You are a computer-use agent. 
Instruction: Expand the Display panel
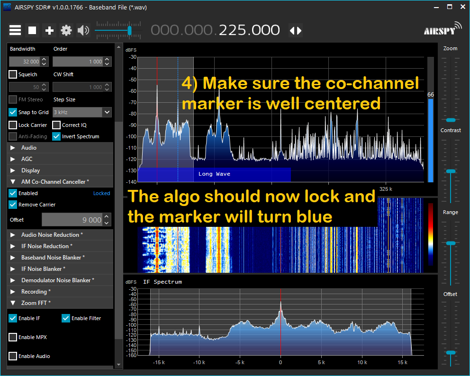click(x=60, y=170)
